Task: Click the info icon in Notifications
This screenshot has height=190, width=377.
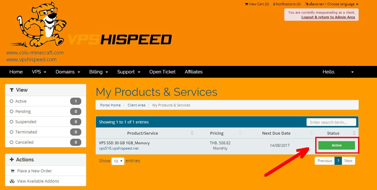Action: pos(274,4)
